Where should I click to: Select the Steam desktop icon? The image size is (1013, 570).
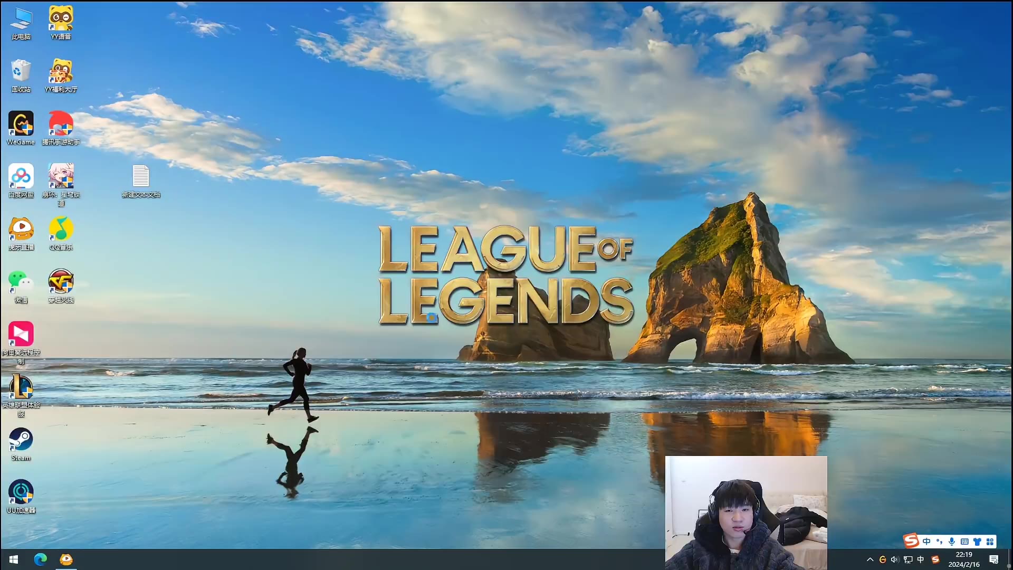[21, 440]
